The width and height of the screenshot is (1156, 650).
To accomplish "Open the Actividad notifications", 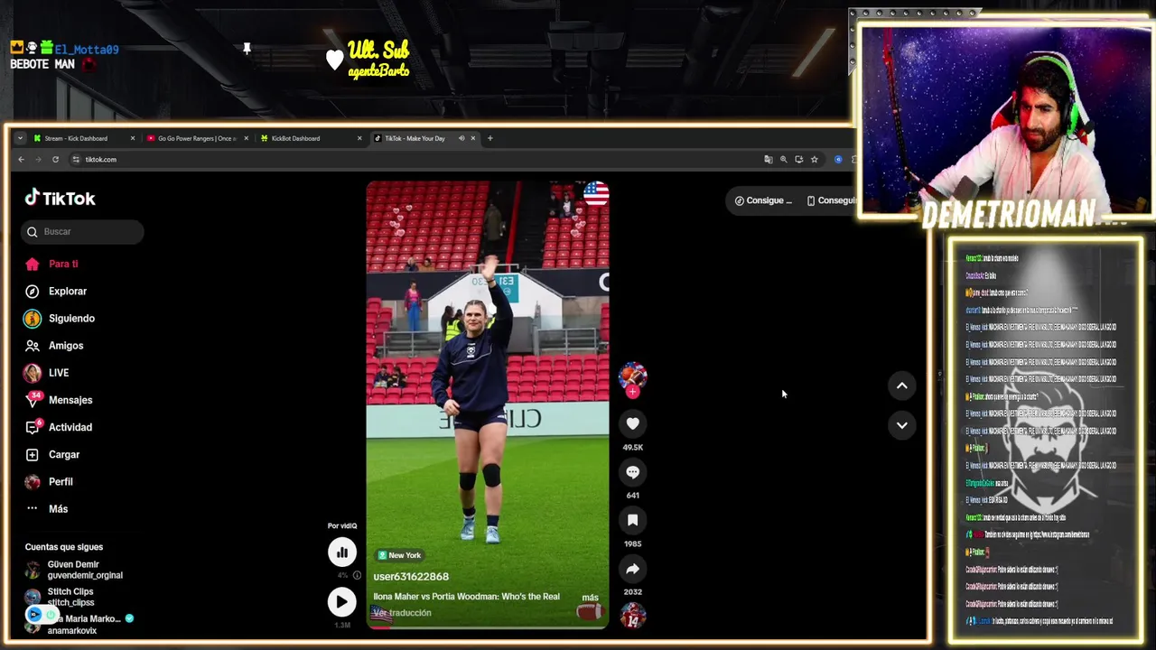I will point(59,427).
